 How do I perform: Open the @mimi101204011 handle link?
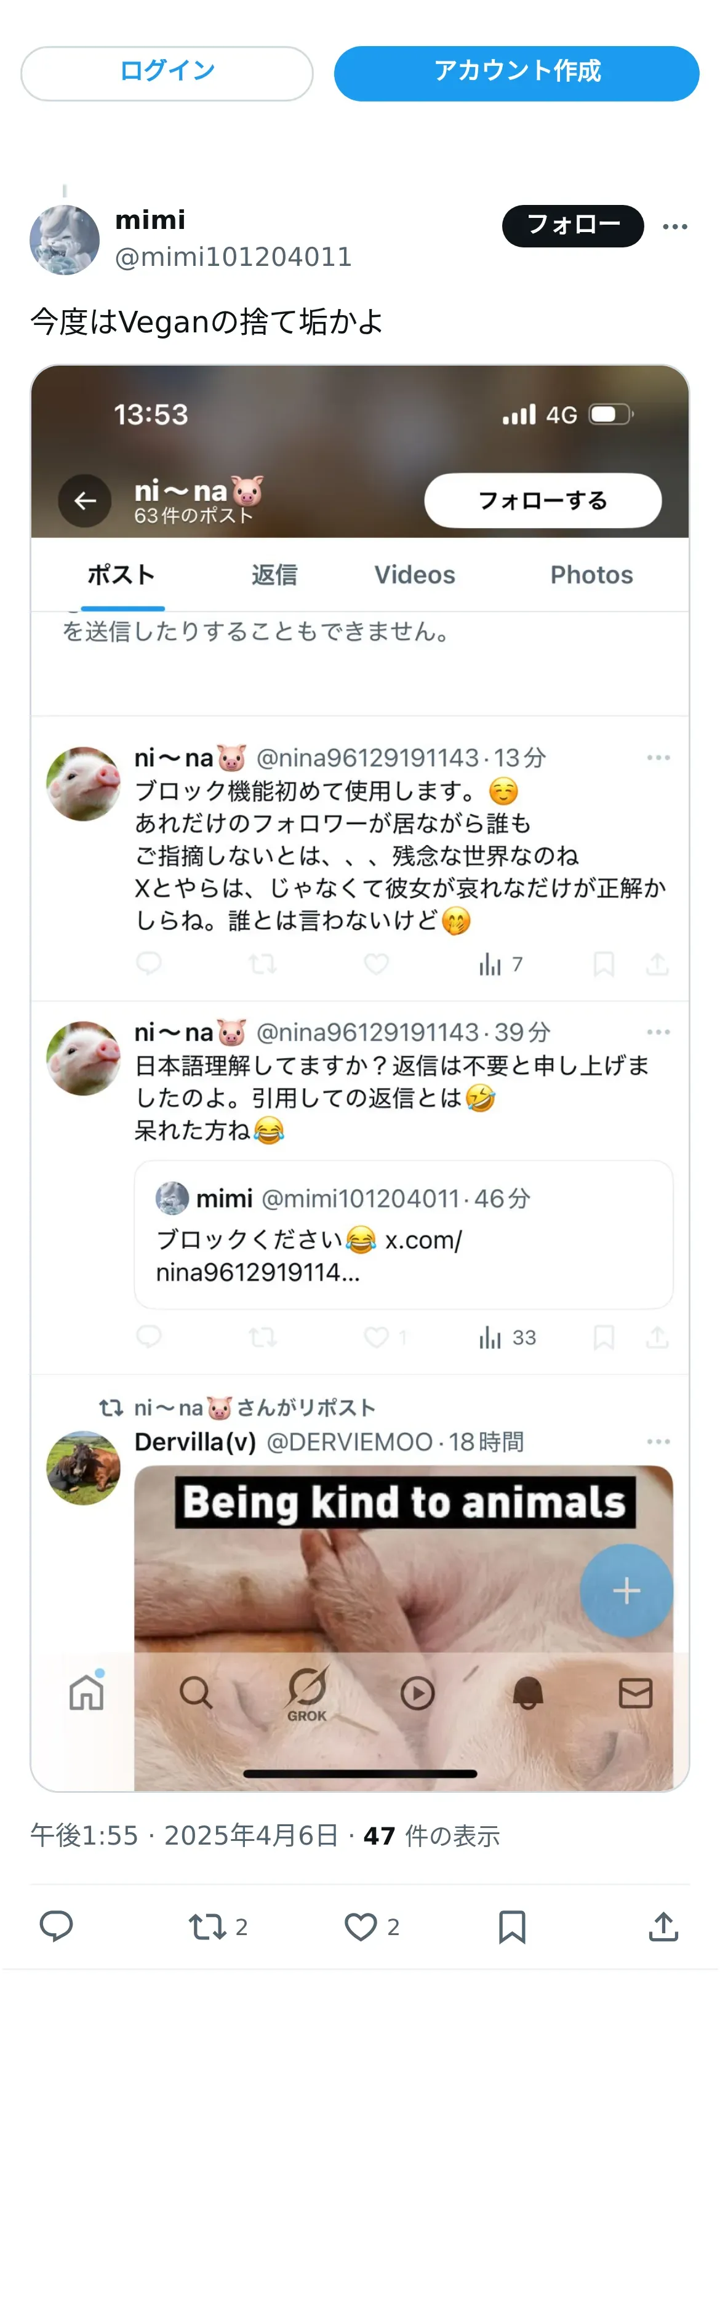[x=233, y=258]
